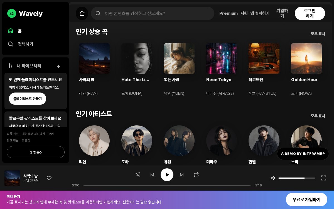
Task: Open the 지원 link
Action: pos(244,13)
